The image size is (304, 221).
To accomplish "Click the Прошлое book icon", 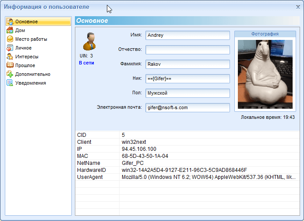I will tap(10, 65).
